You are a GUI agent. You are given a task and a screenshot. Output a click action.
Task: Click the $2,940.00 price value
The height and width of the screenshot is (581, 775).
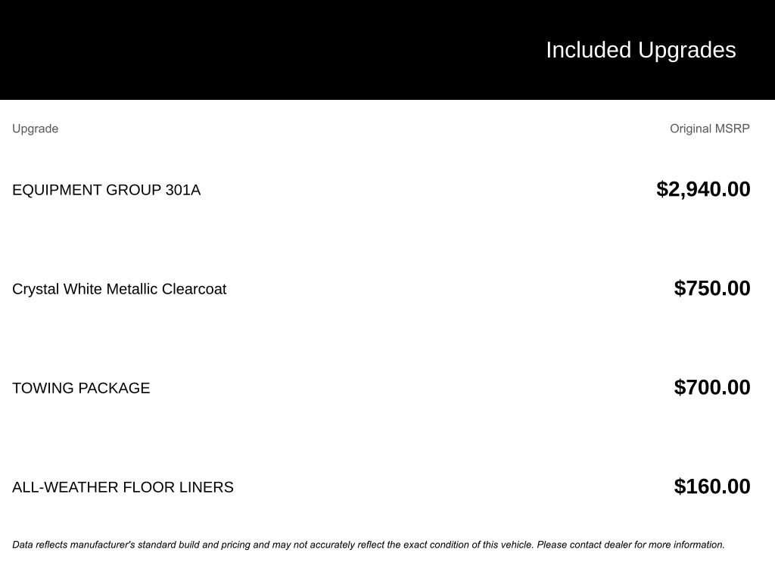(x=703, y=189)
